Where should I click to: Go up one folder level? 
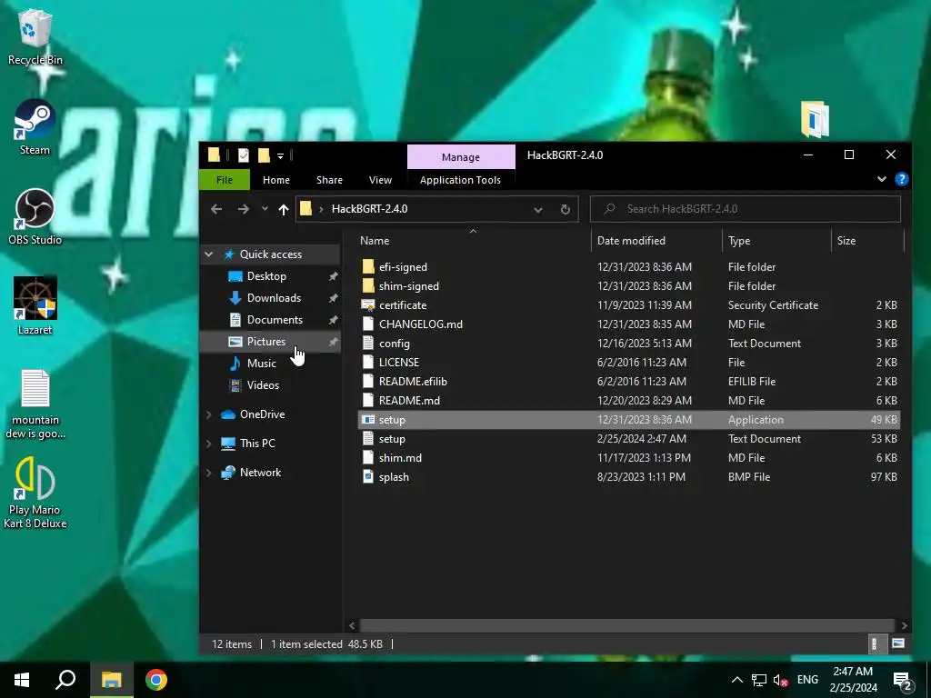click(284, 209)
